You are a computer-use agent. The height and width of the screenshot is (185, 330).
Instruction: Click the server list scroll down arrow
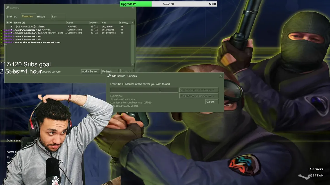133,65
